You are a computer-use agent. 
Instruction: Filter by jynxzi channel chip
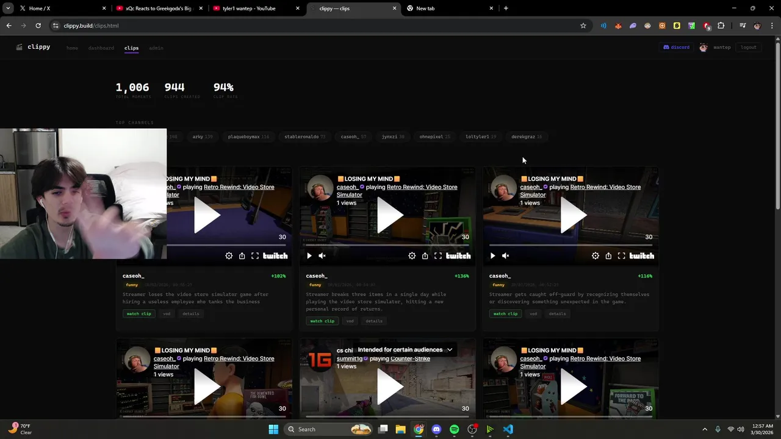393,137
